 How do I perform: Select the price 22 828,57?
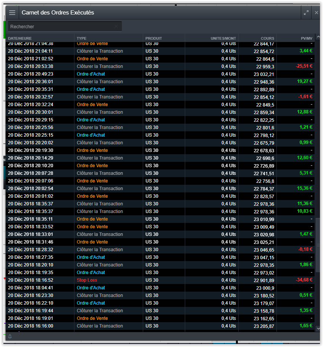click(264, 197)
